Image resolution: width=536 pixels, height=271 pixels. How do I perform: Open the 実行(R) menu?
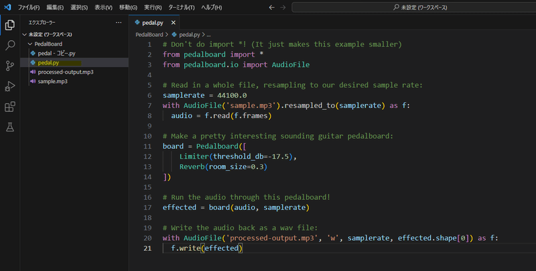[x=153, y=7]
